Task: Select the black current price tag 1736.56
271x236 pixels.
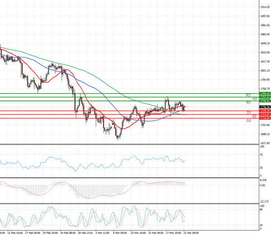Action: 265,107
